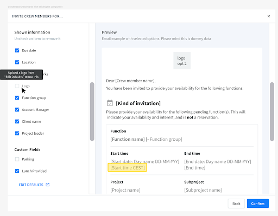Click the End time placeholder value
This screenshot has height=216, width=278.
click(x=195, y=168)
